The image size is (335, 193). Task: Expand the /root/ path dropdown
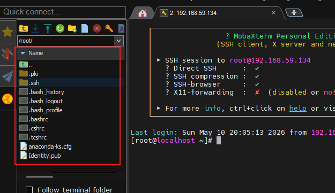119,41
